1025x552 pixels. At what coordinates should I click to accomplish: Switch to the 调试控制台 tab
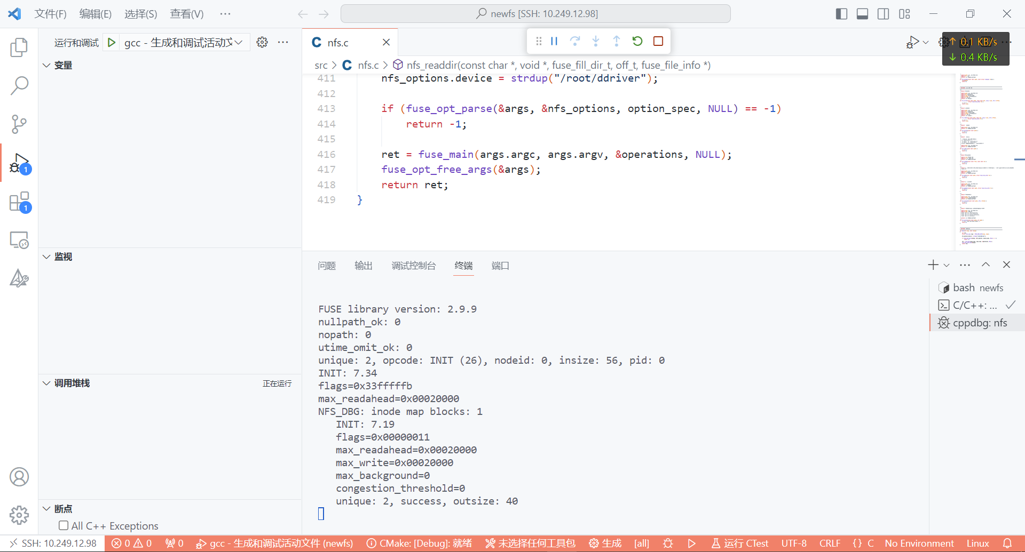pos(413,266)
